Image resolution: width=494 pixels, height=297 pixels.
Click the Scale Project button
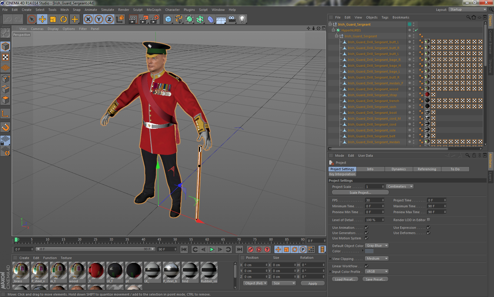coord(360,193)
